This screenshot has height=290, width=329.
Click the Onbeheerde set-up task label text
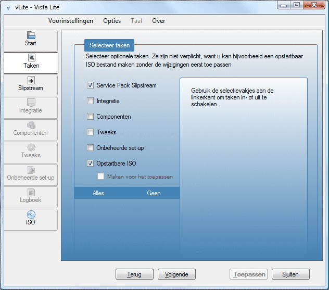pyautogui.click(x=120, y=148)
